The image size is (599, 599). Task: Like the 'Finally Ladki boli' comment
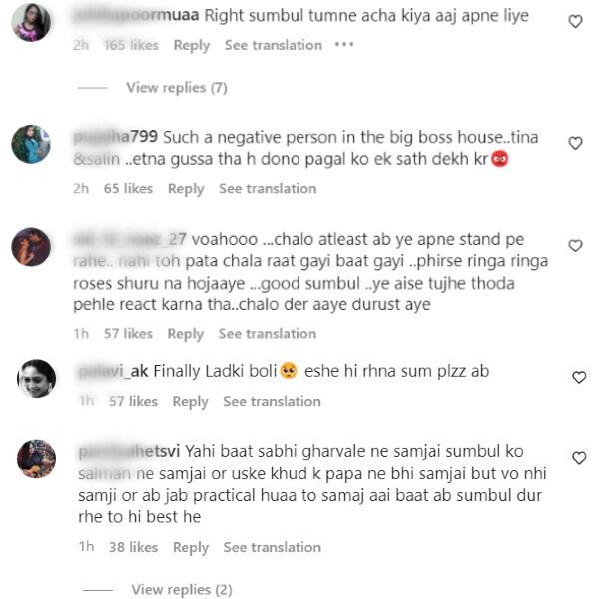[x=579, y=377]
